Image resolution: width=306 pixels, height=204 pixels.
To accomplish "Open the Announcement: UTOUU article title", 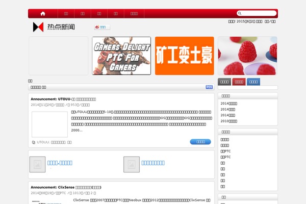I will click(x=63, y=99).
